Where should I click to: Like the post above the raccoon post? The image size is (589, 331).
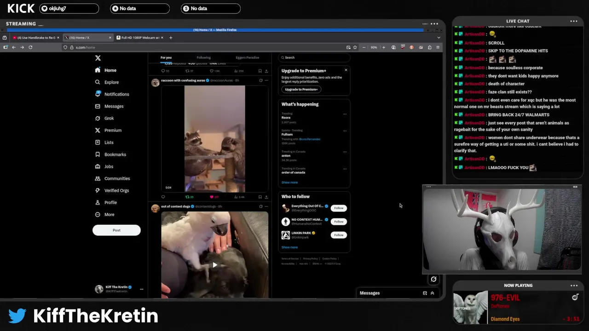click(x=214, y=71)
